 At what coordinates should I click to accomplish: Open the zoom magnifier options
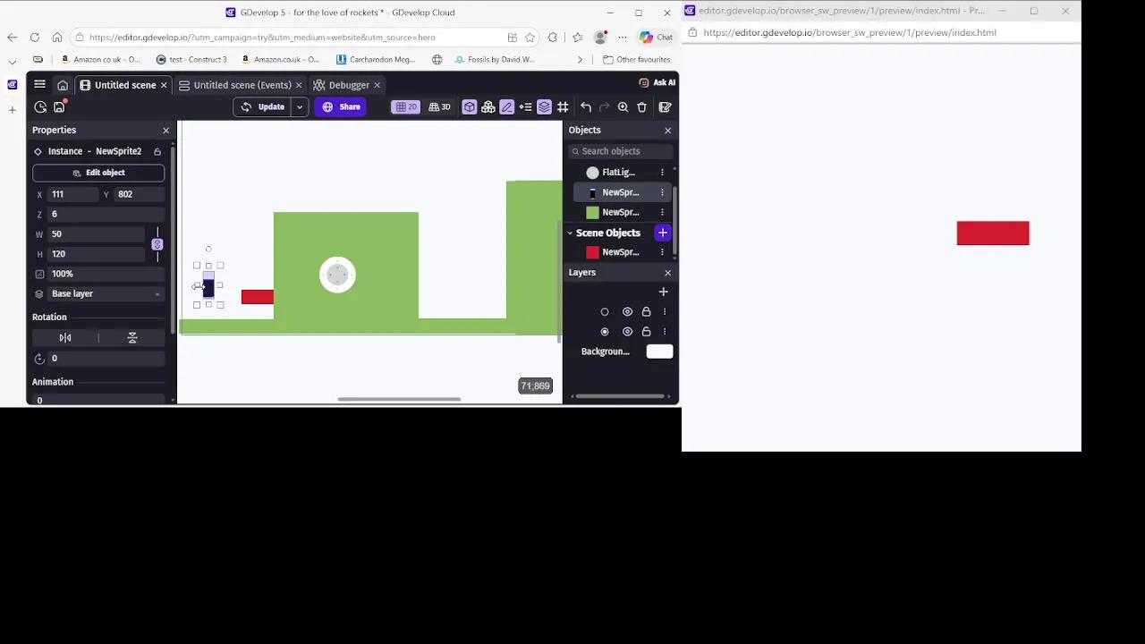pos(623,107)
